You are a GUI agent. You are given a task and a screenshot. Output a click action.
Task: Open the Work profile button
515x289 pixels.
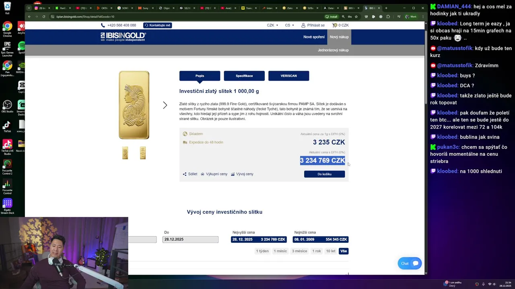411,17
